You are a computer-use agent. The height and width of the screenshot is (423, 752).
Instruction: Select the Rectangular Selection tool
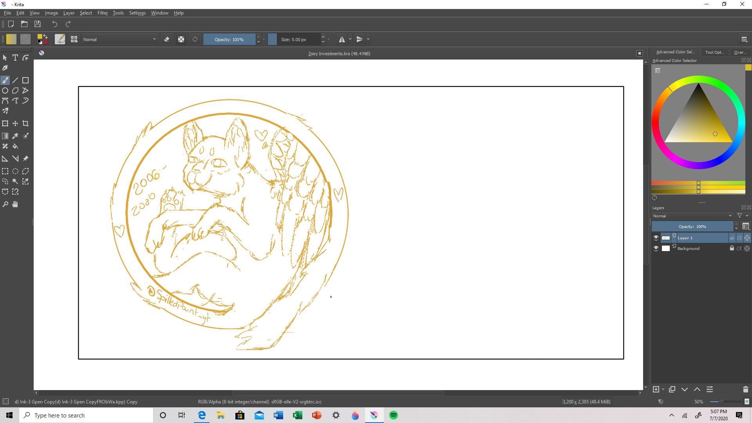tap(5, 171)
